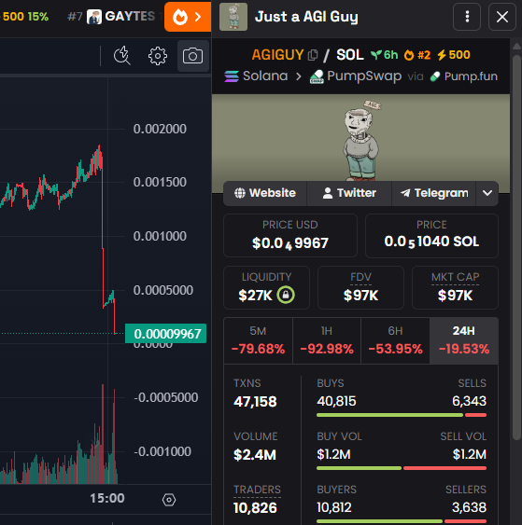522x525 pixels.
Task: Close the Just a AGI Guy panel
Action: [x=501, y=17]
